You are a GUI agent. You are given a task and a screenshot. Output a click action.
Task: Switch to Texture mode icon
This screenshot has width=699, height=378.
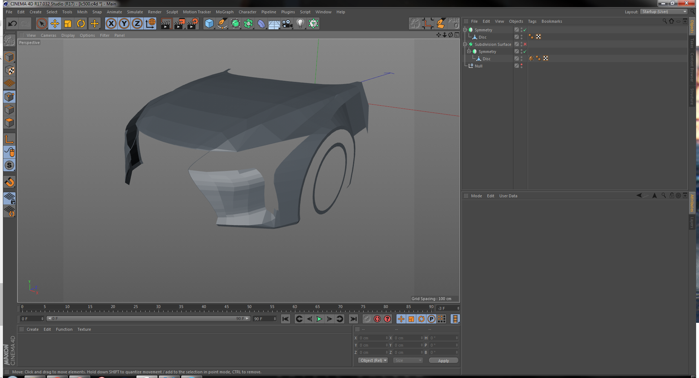pos(9,70)
